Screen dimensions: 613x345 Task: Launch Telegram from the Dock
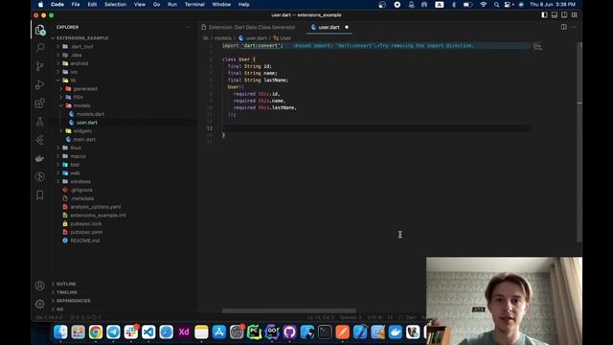click(x=113, y=333)
